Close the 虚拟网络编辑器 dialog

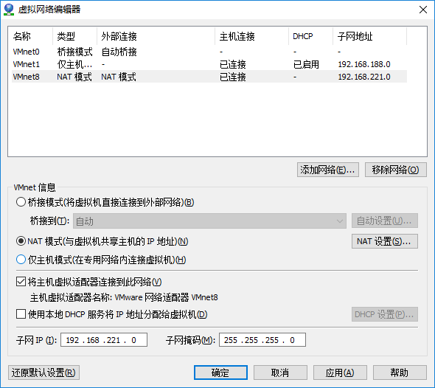click(x=422, y=10)
